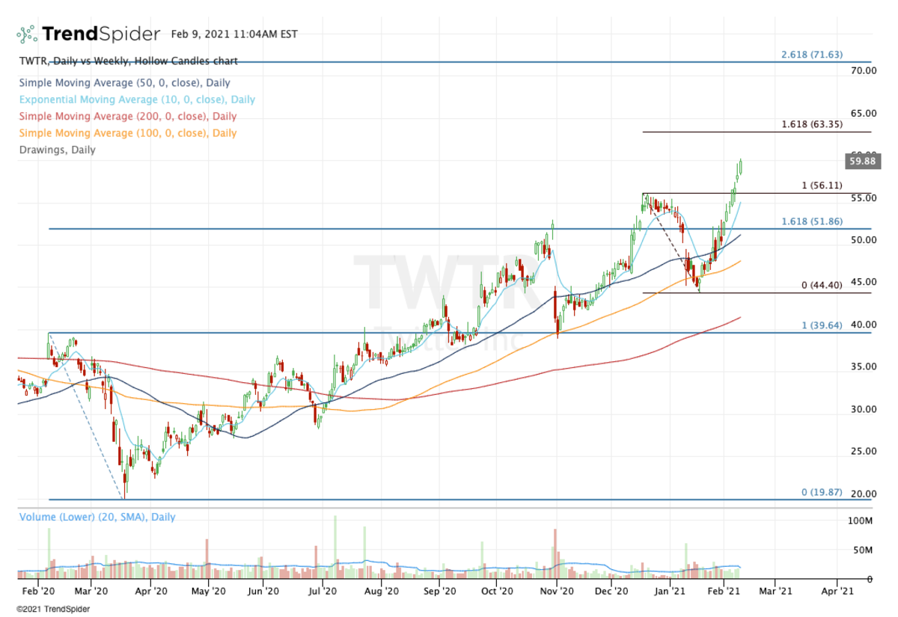Click the Apr '20 date axis label
The height and width of the screenshot is (617, 898).
pos(151,591)
